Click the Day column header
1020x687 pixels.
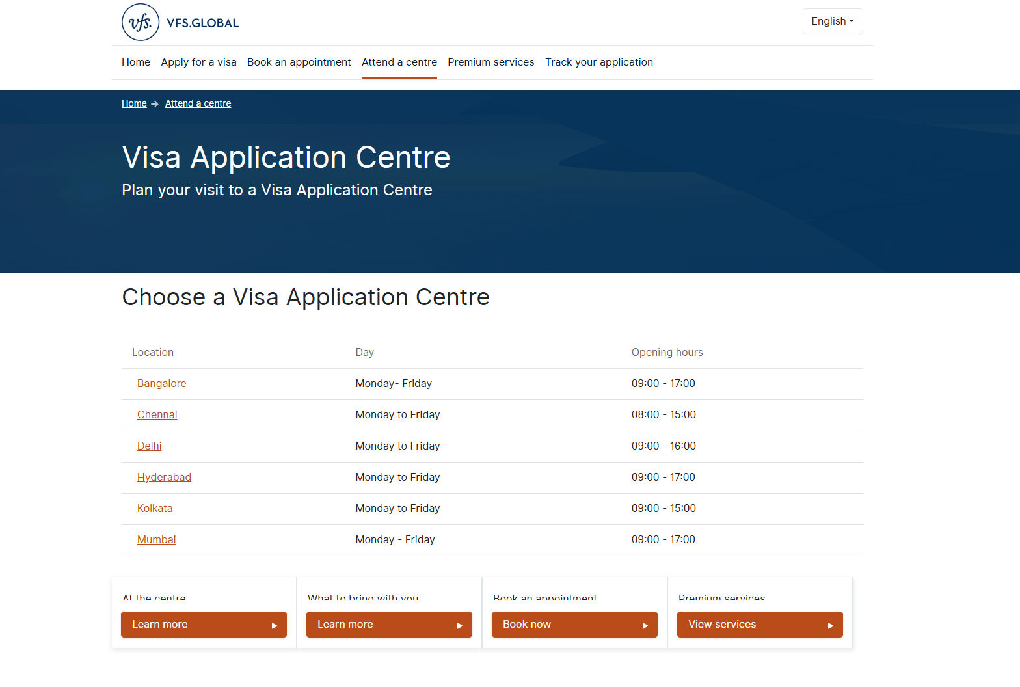tap(365, 353)
